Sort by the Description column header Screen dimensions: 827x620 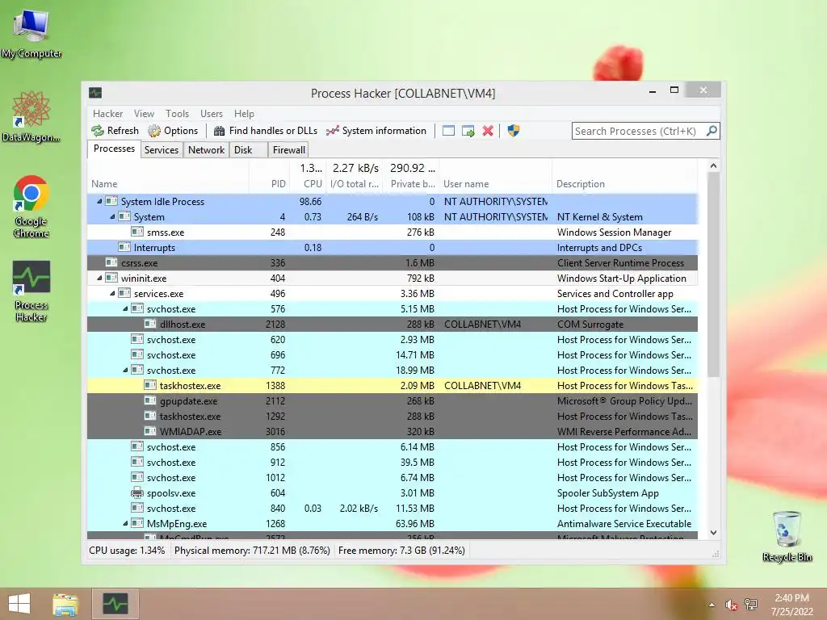(x=624, y=177)
